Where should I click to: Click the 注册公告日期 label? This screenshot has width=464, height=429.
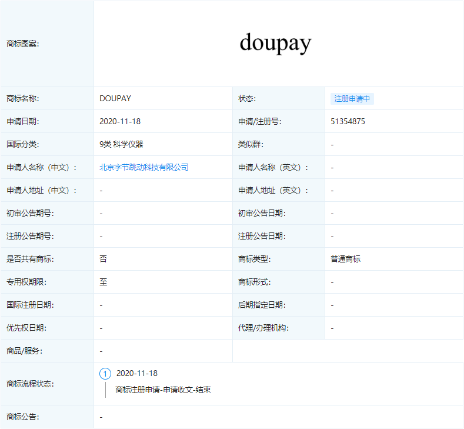coord(262,236)
